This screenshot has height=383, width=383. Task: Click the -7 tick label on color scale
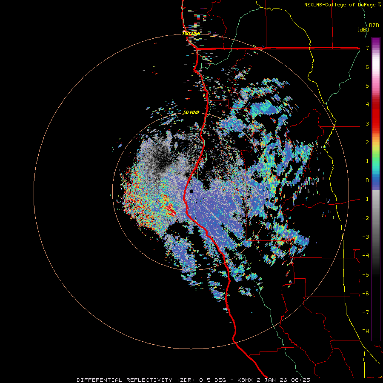coord(366,312)
